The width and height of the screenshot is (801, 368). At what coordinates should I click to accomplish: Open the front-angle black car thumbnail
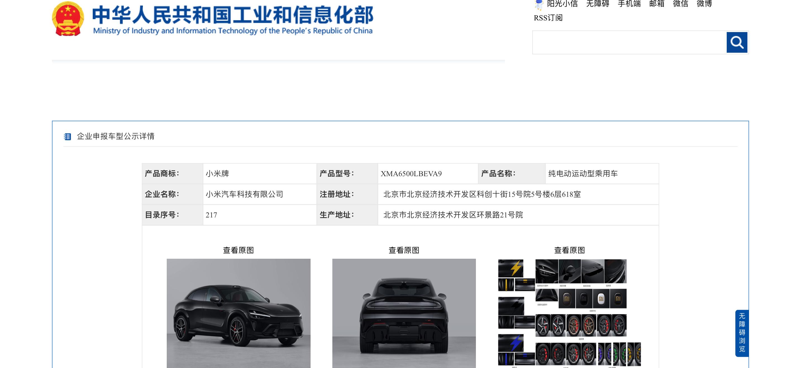click(x=238, y=313)
